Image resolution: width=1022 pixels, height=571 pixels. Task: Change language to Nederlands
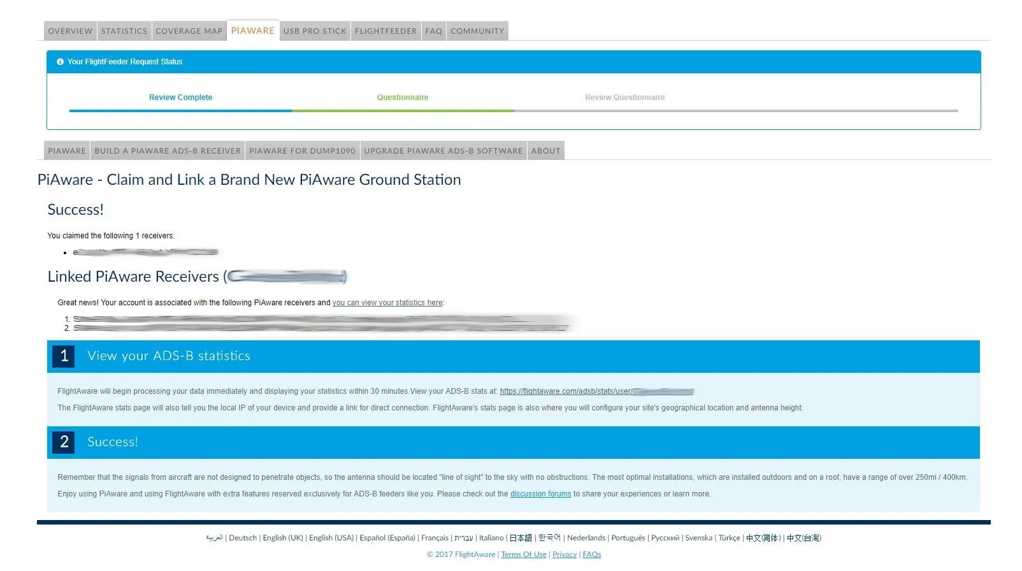[586, 538]
